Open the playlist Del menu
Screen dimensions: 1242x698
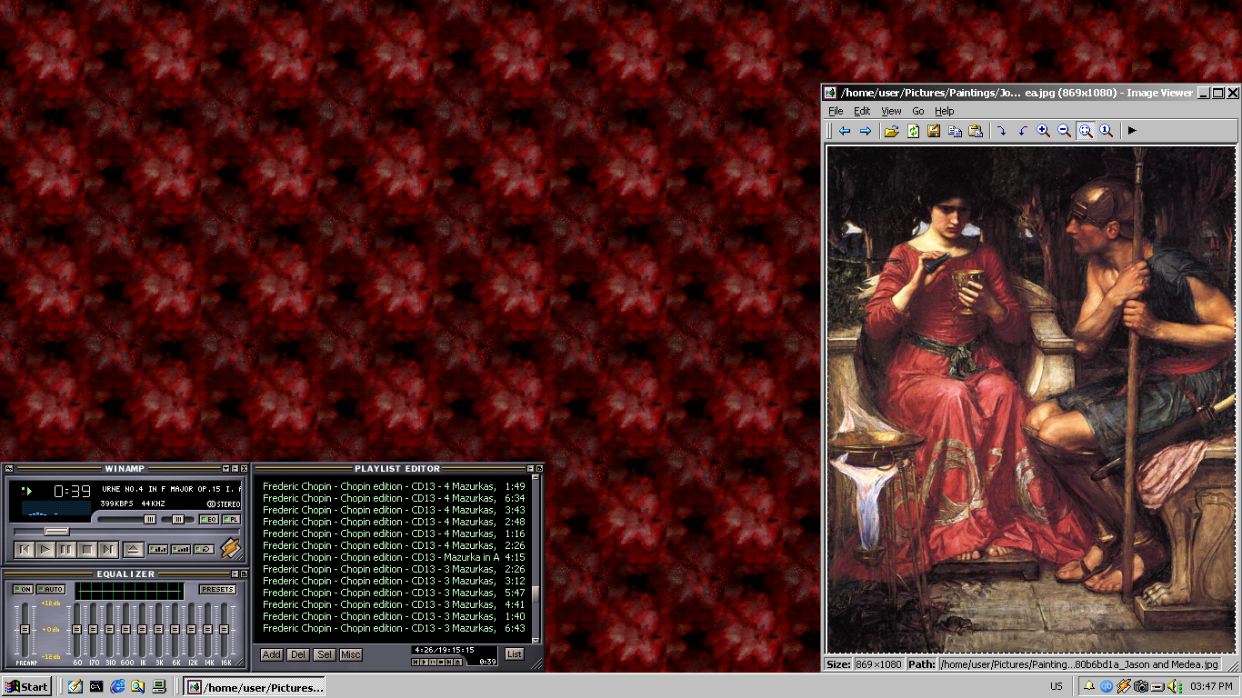tap(297, 654)
